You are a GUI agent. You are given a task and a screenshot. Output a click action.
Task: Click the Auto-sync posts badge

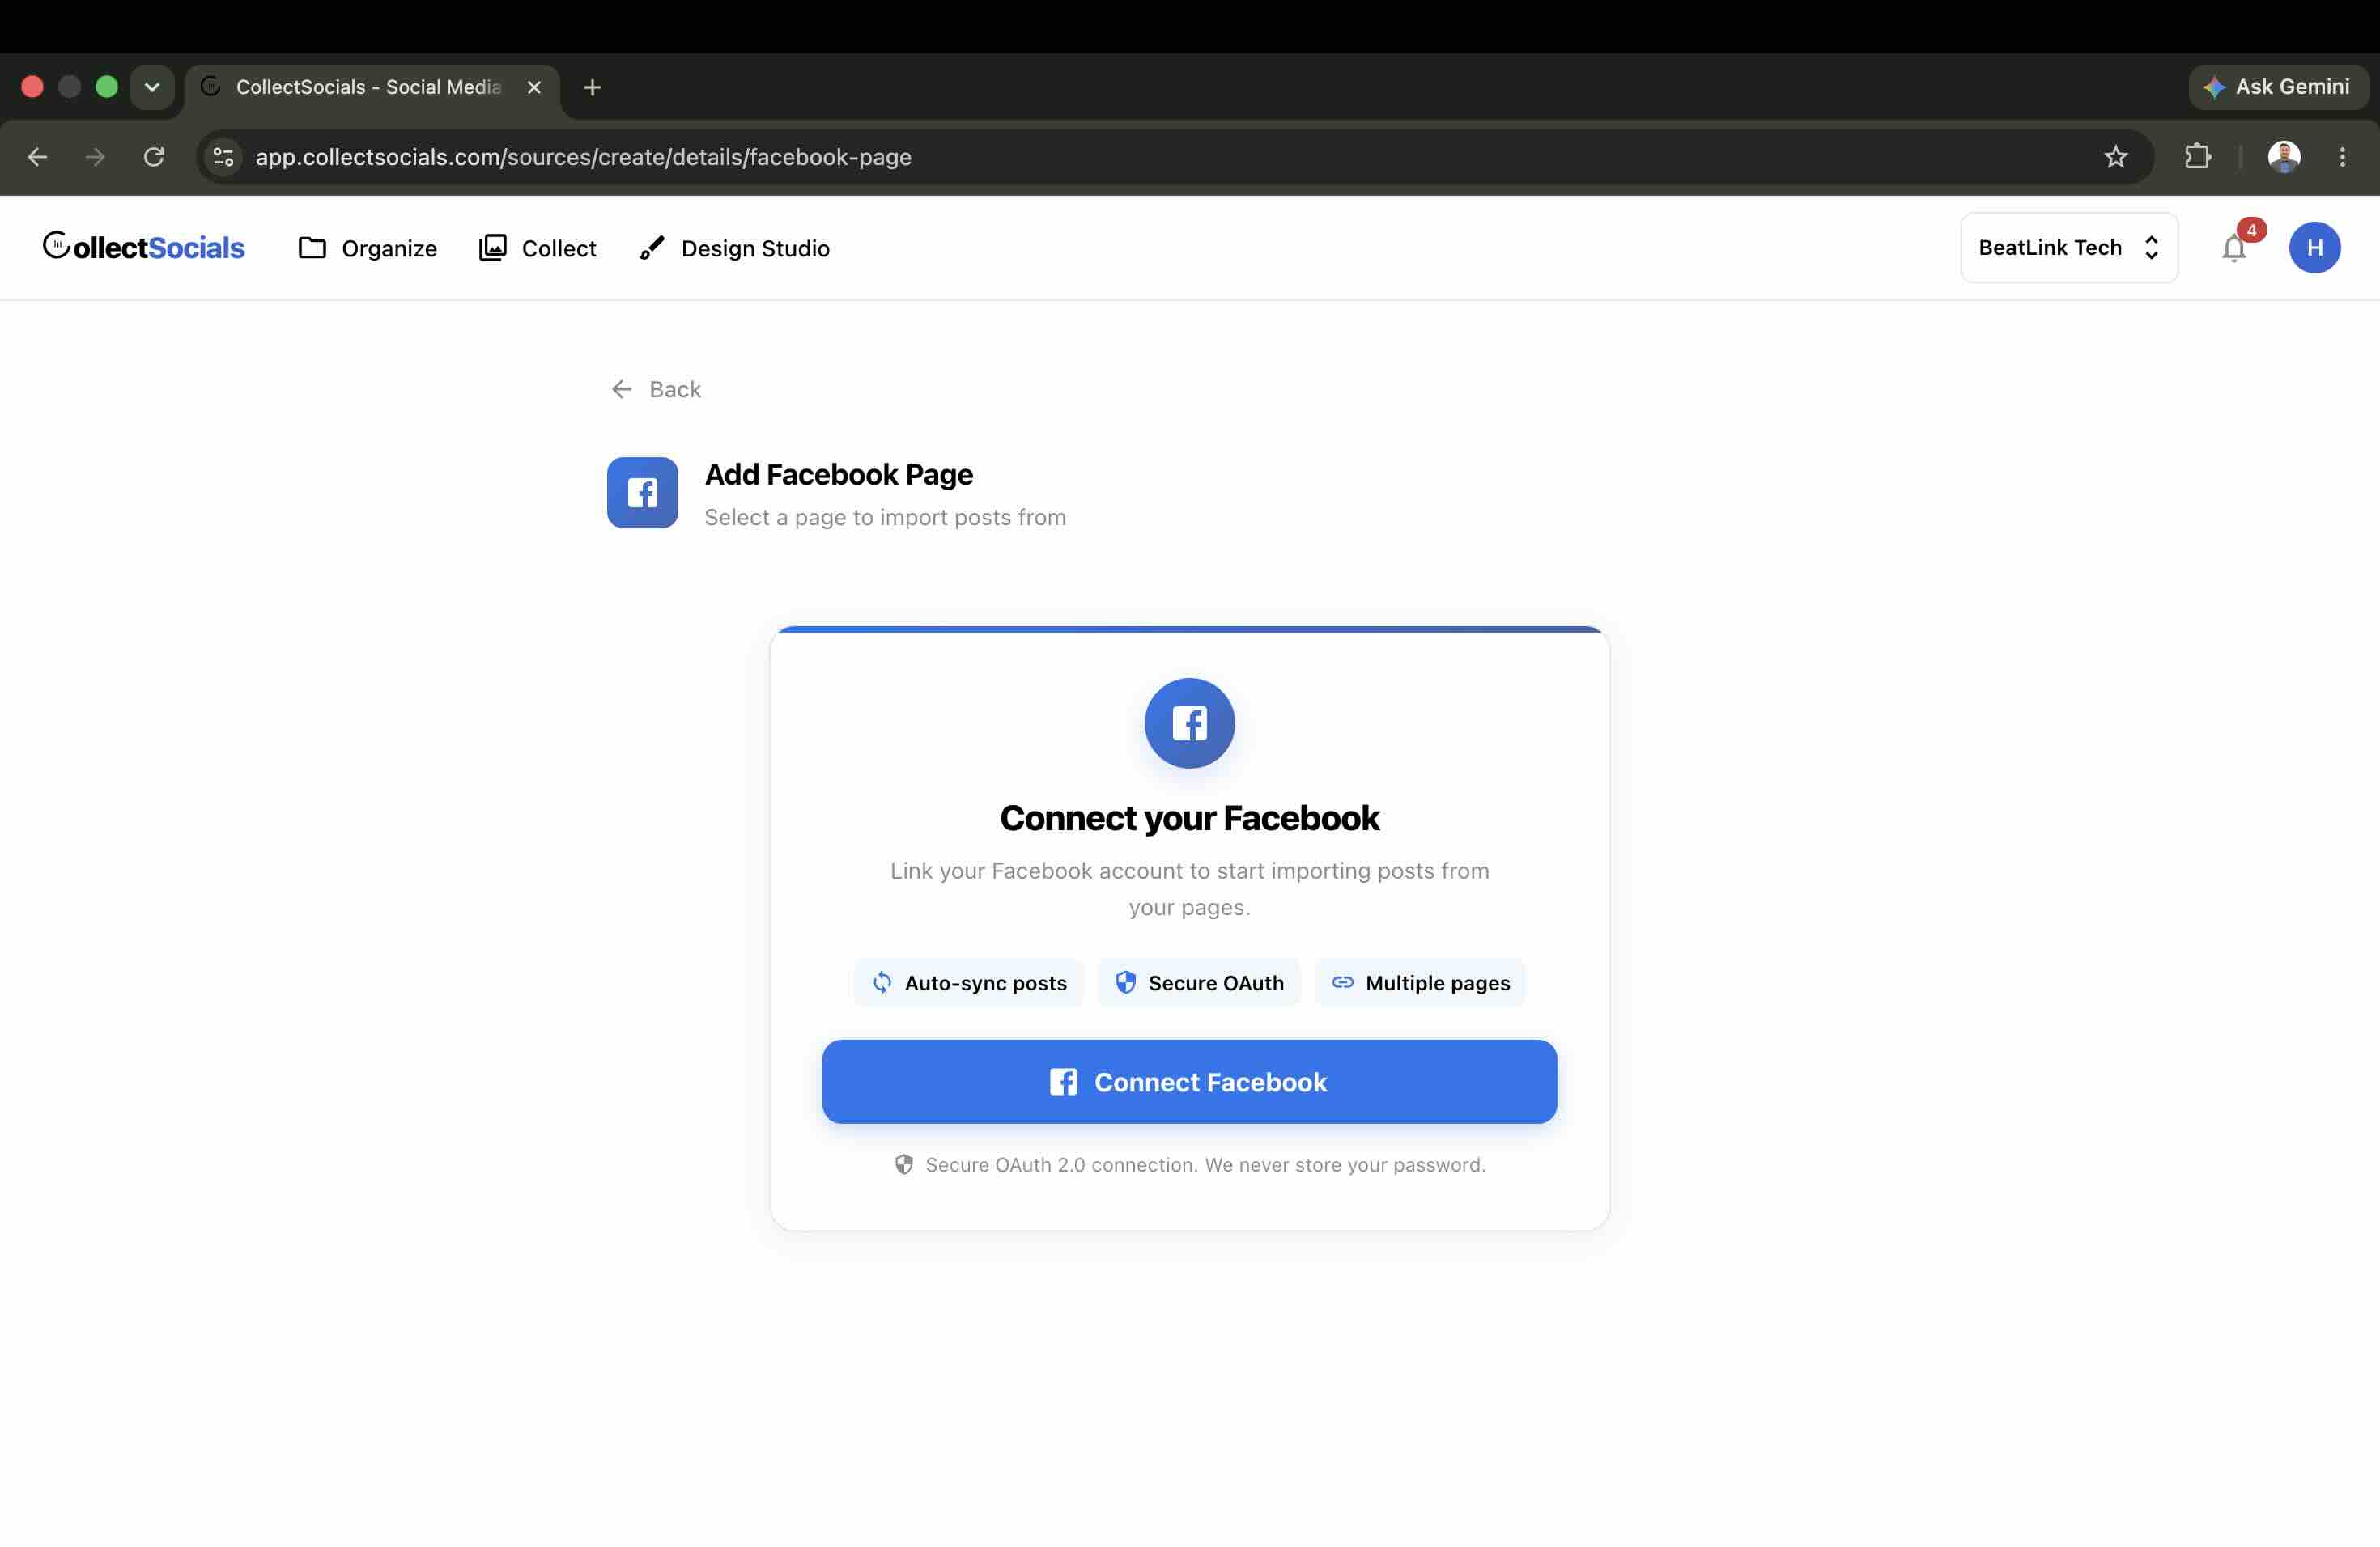click(x=968, y=982)
